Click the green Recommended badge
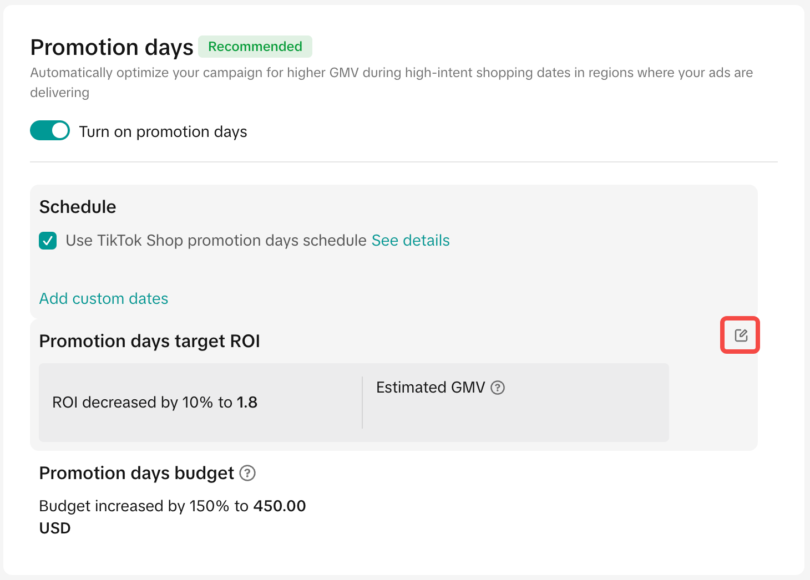810x580 pixels. coord(255,47)
